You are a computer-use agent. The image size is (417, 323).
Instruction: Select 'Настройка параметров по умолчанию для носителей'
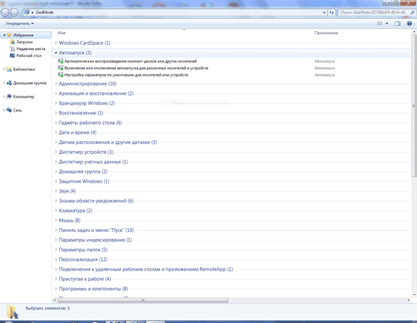(x=126, y=75)
